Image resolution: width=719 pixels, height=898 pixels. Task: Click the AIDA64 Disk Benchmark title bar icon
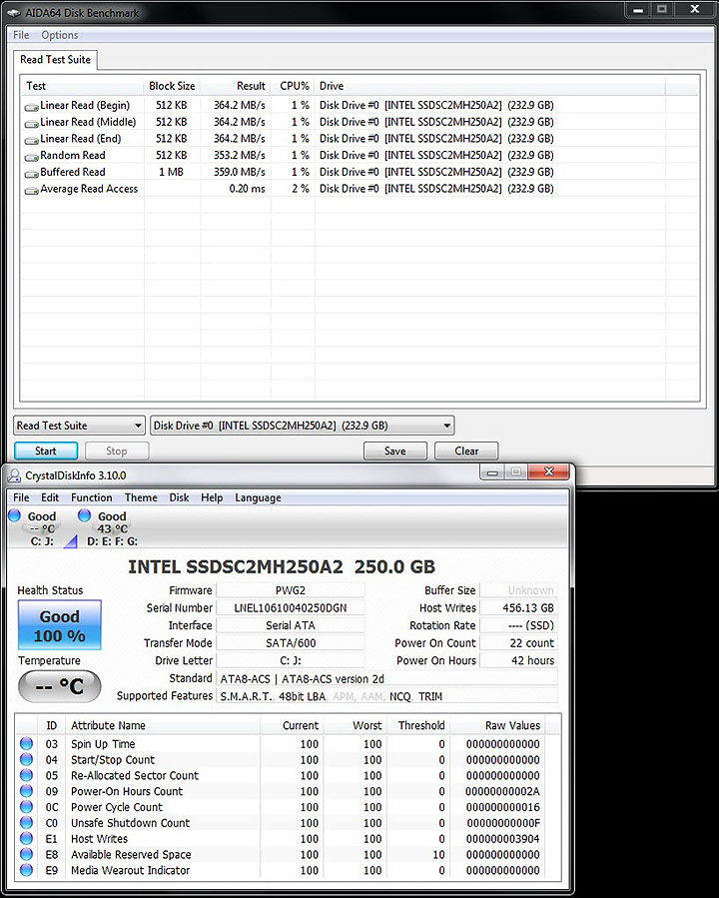tap(14, 13)
